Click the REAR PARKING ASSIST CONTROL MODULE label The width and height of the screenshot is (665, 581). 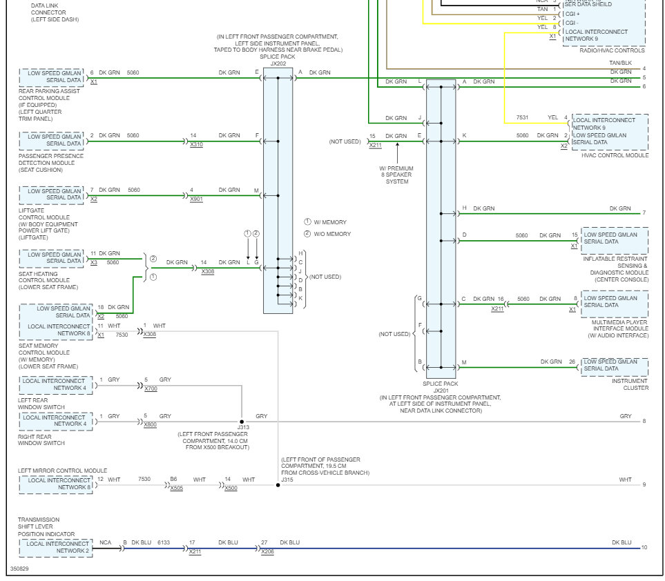click(x=49, y=105)
